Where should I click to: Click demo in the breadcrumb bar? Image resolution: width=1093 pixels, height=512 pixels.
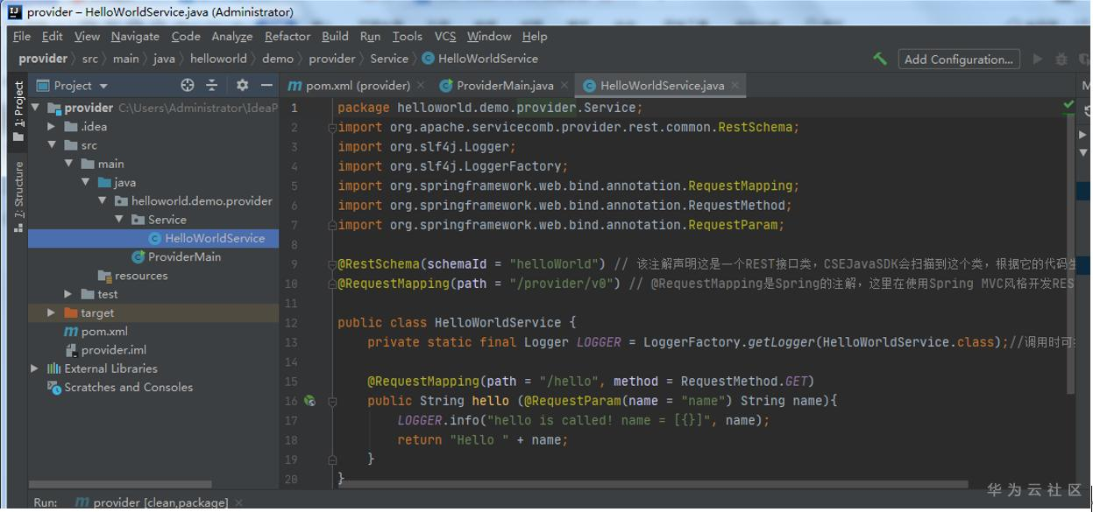pos(278,59)
